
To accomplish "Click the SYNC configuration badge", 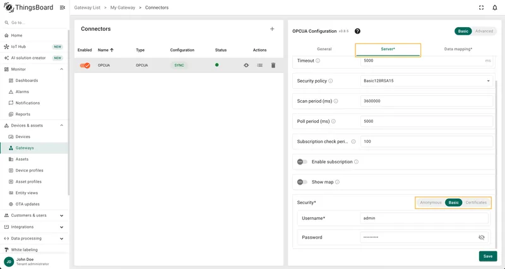I will [x=179, y=66].
